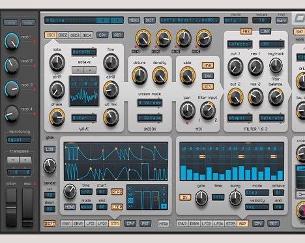The height and width of the screenshot is (243, 305).
Task: Click the oscillator waveform display
Action: [84, 91]
